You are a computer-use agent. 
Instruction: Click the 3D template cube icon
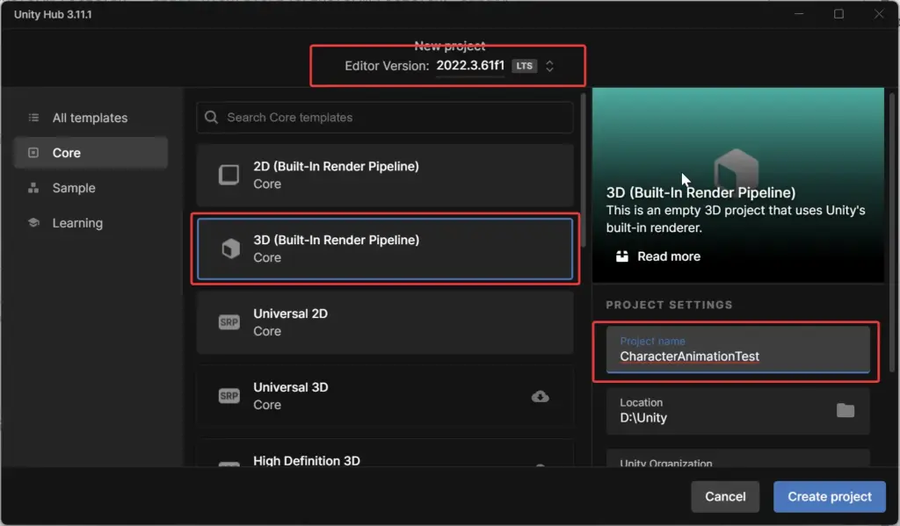point(231,249)
